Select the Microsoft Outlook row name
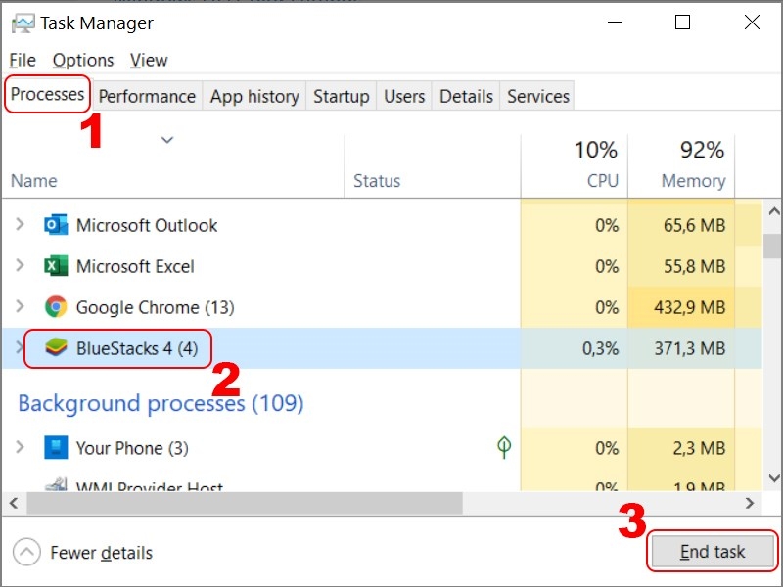This screenshot has height=587, width=783. [147, 225]
